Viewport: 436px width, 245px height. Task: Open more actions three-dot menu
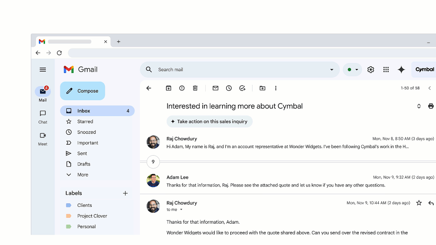(x=276, y=88)
